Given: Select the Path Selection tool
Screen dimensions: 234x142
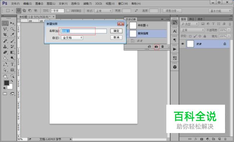Looking at the screenshot, I should (x=5, y=70).
